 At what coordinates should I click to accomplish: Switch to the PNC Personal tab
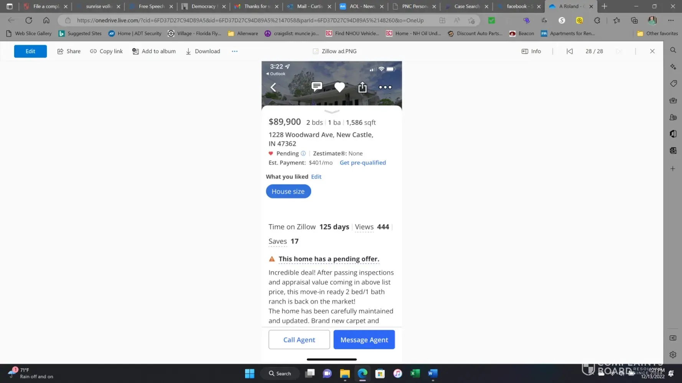click(x=414, y=7)
